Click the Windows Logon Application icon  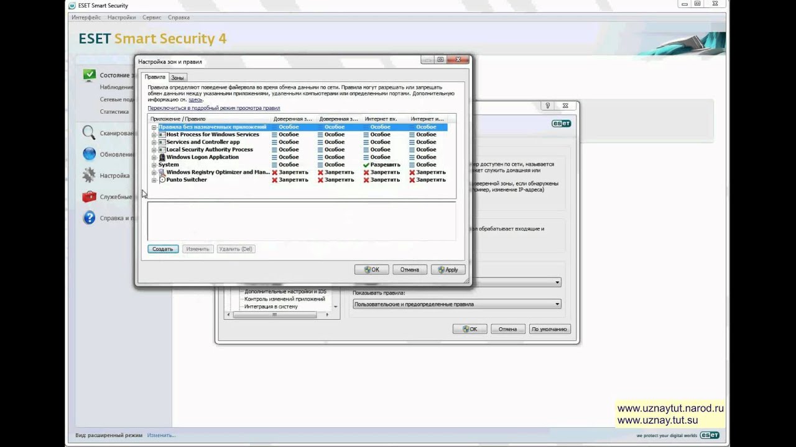162,157
